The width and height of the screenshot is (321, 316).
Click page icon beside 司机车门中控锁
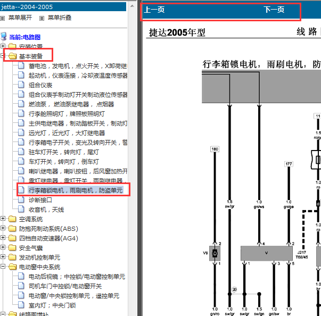21,286
